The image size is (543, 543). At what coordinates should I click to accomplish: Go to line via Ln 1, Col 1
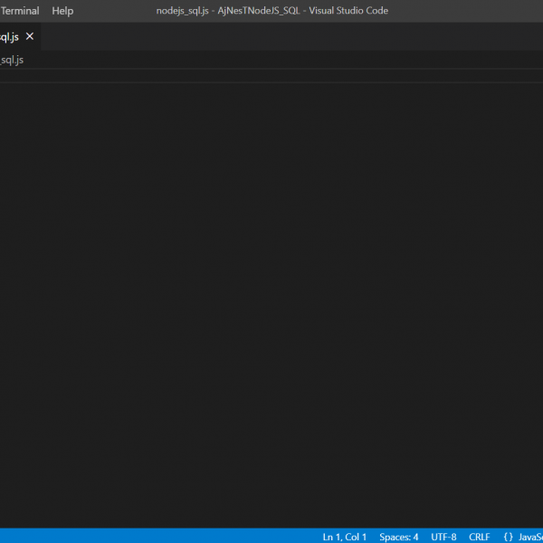click(x=345, y=537)
